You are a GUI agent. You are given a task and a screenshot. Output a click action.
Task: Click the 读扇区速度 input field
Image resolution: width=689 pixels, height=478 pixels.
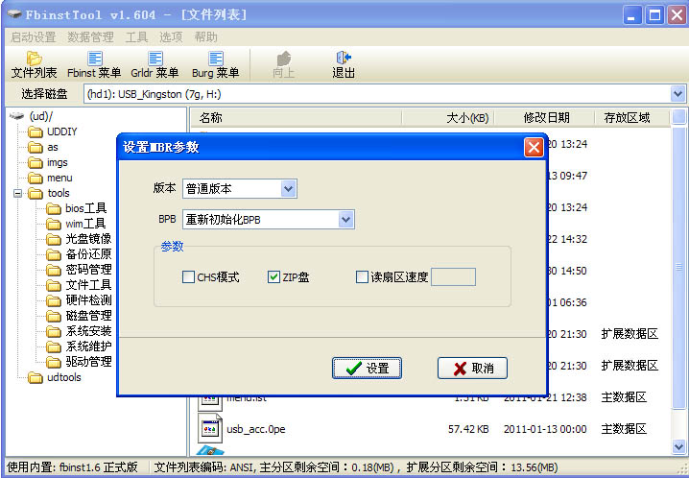(x=453, y=276)
